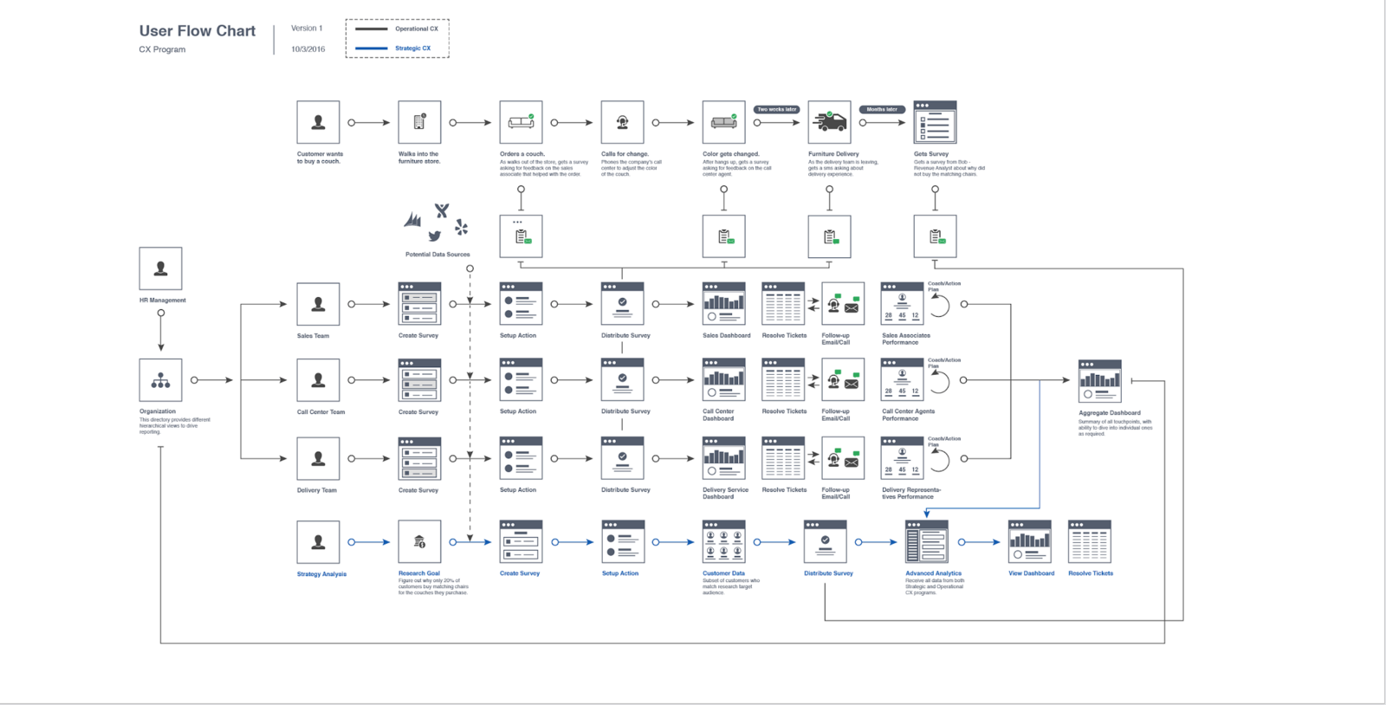Open Distribute Survey in the Sales Team row
This screenshot has width=1386, height=705.
pyautogui.click(x=622, y=304)
